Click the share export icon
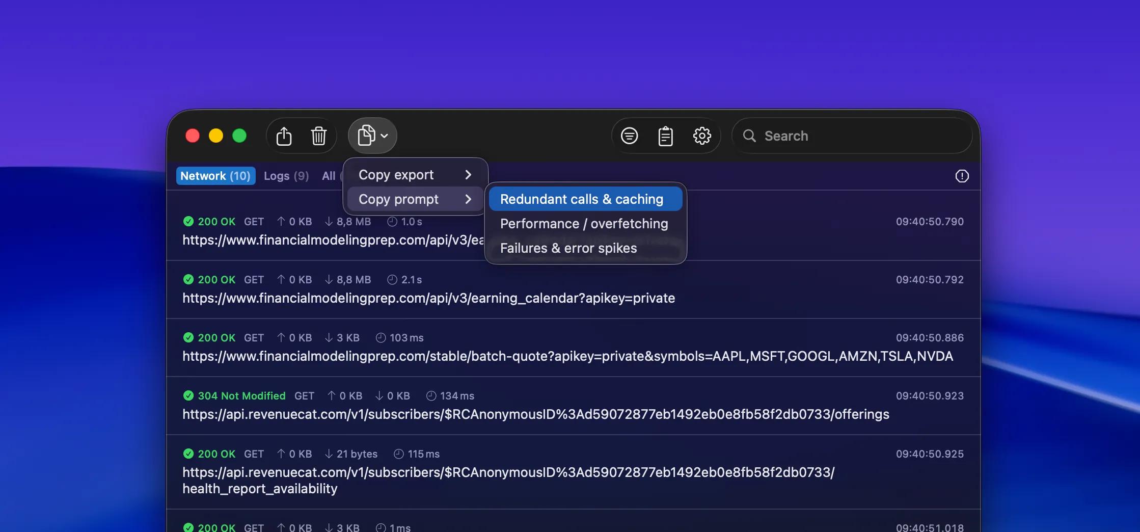Viewport: 1140px width, 532px height. [284, 136]
